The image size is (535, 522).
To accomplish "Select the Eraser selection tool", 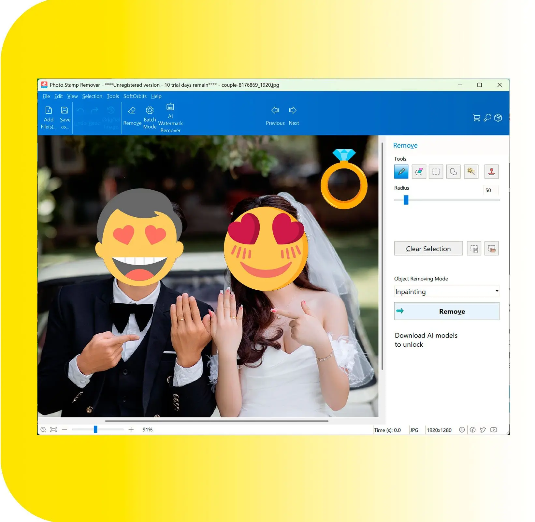I will coord(419,171).
